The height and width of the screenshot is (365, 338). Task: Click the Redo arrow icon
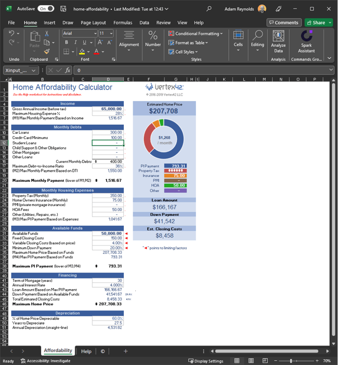click(11, 43)
